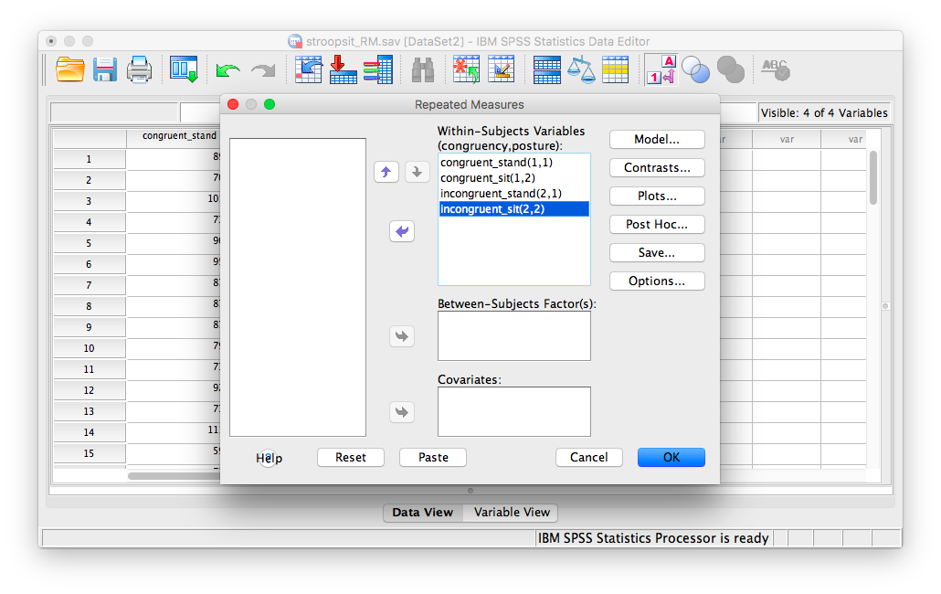Screen dimensions: 941x594
Task: Switch to the Variable View tab
Action: click(x=512, y=513)
